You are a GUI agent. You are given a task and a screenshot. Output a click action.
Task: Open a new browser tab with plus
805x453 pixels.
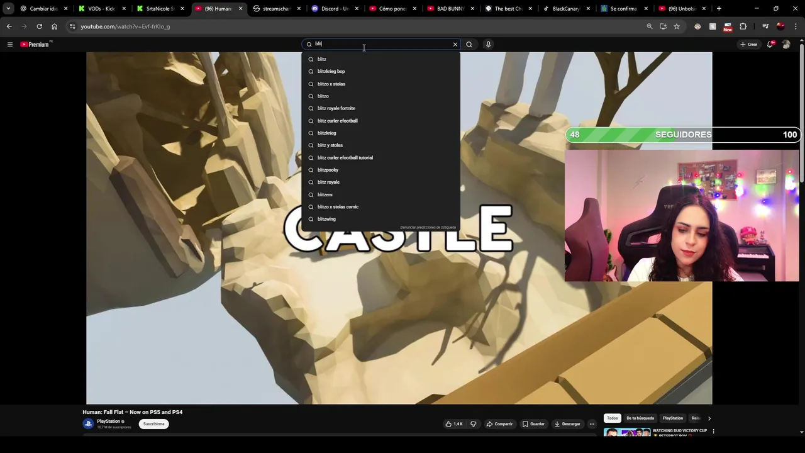coord(719,9)
